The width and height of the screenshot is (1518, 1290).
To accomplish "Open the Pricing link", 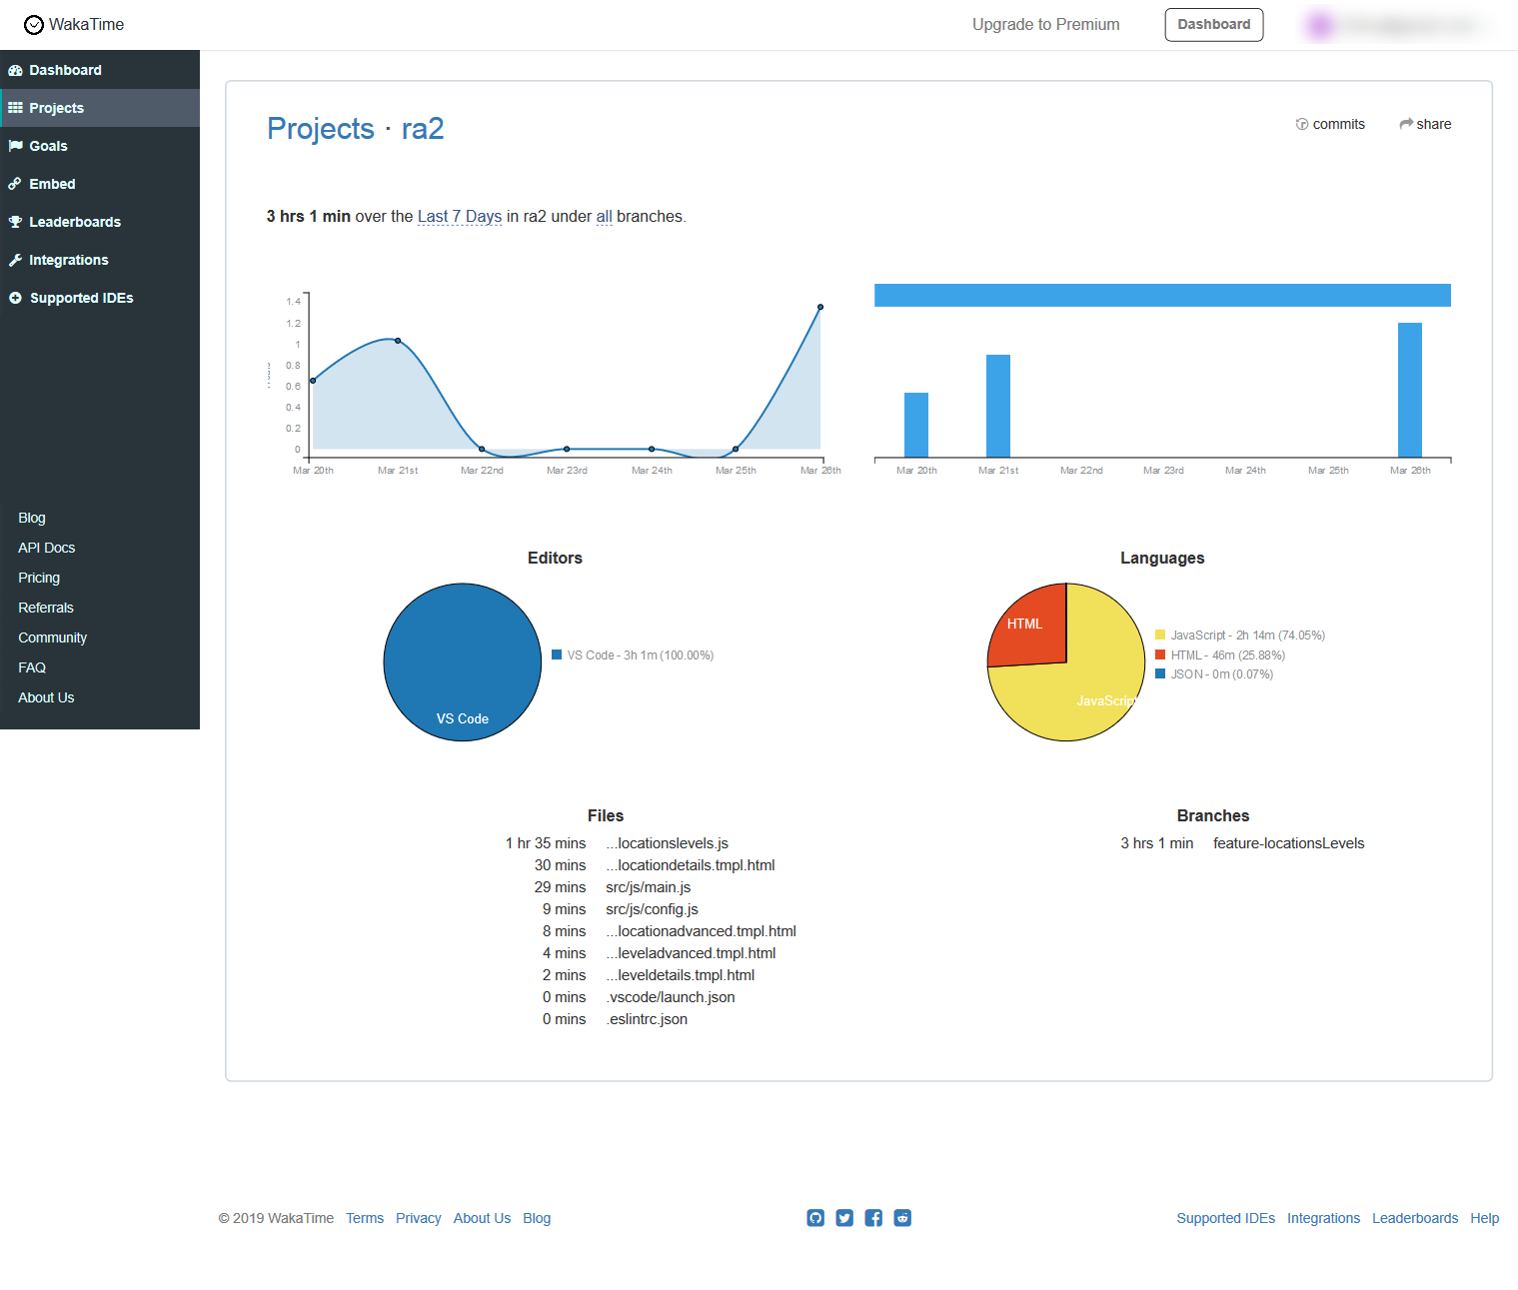I will click(x=39, y=578).
